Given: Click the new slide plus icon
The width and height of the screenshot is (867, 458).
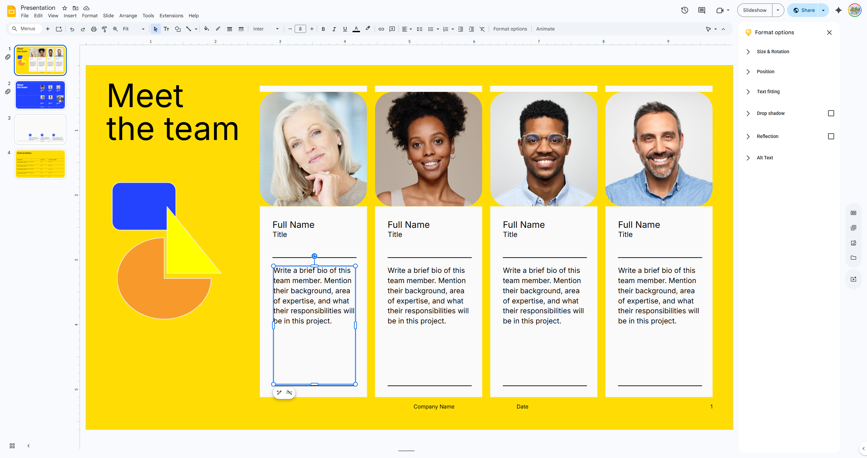Looking at the screenshot, I should pyautogui.click(x=48, y=29).
